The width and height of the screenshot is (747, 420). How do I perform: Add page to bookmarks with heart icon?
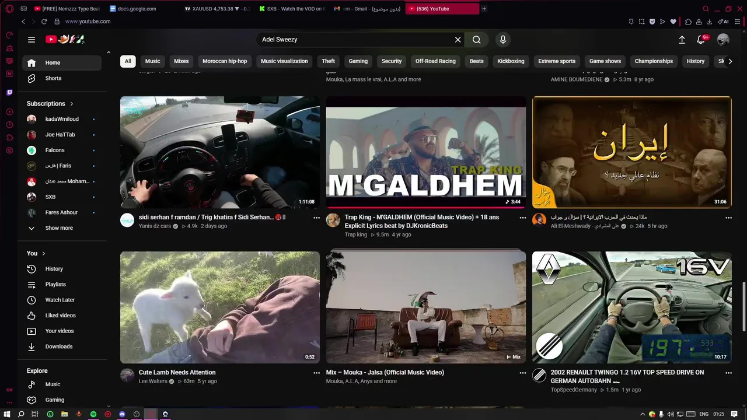673,22
